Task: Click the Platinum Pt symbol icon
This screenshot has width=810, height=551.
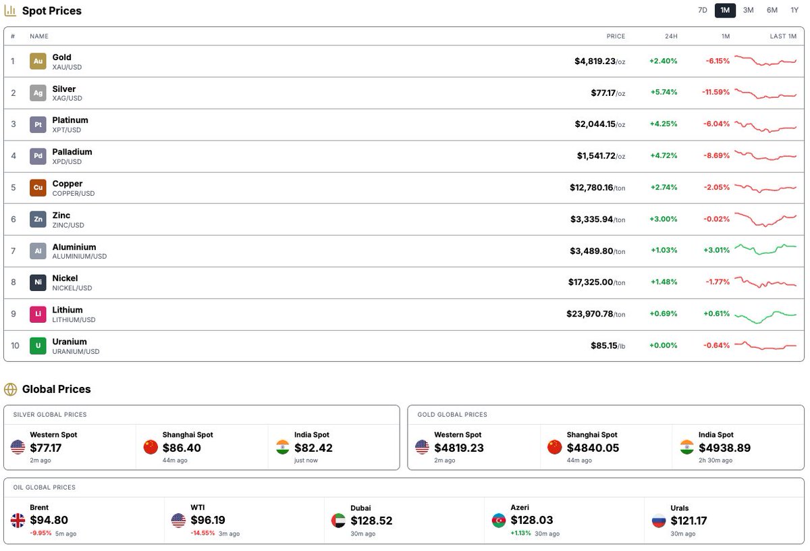Action: [38, 125]
